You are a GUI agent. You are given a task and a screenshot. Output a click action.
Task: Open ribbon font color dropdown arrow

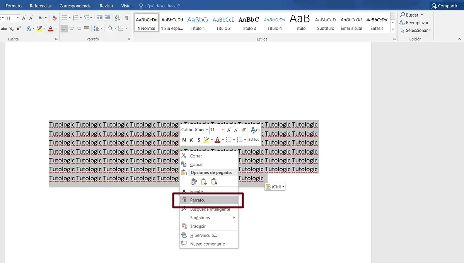pyautogui.click(x=56, y=29)
